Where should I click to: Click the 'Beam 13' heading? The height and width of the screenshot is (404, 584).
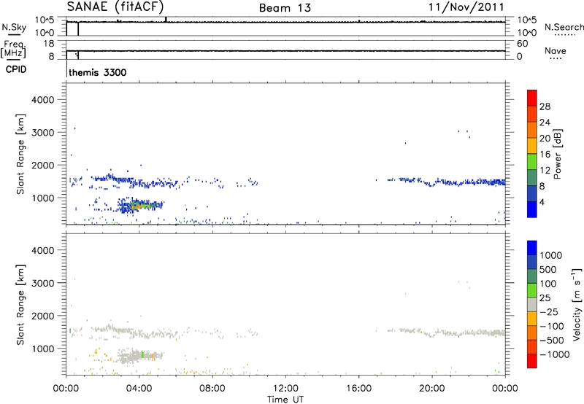click(x=285, y=8)
